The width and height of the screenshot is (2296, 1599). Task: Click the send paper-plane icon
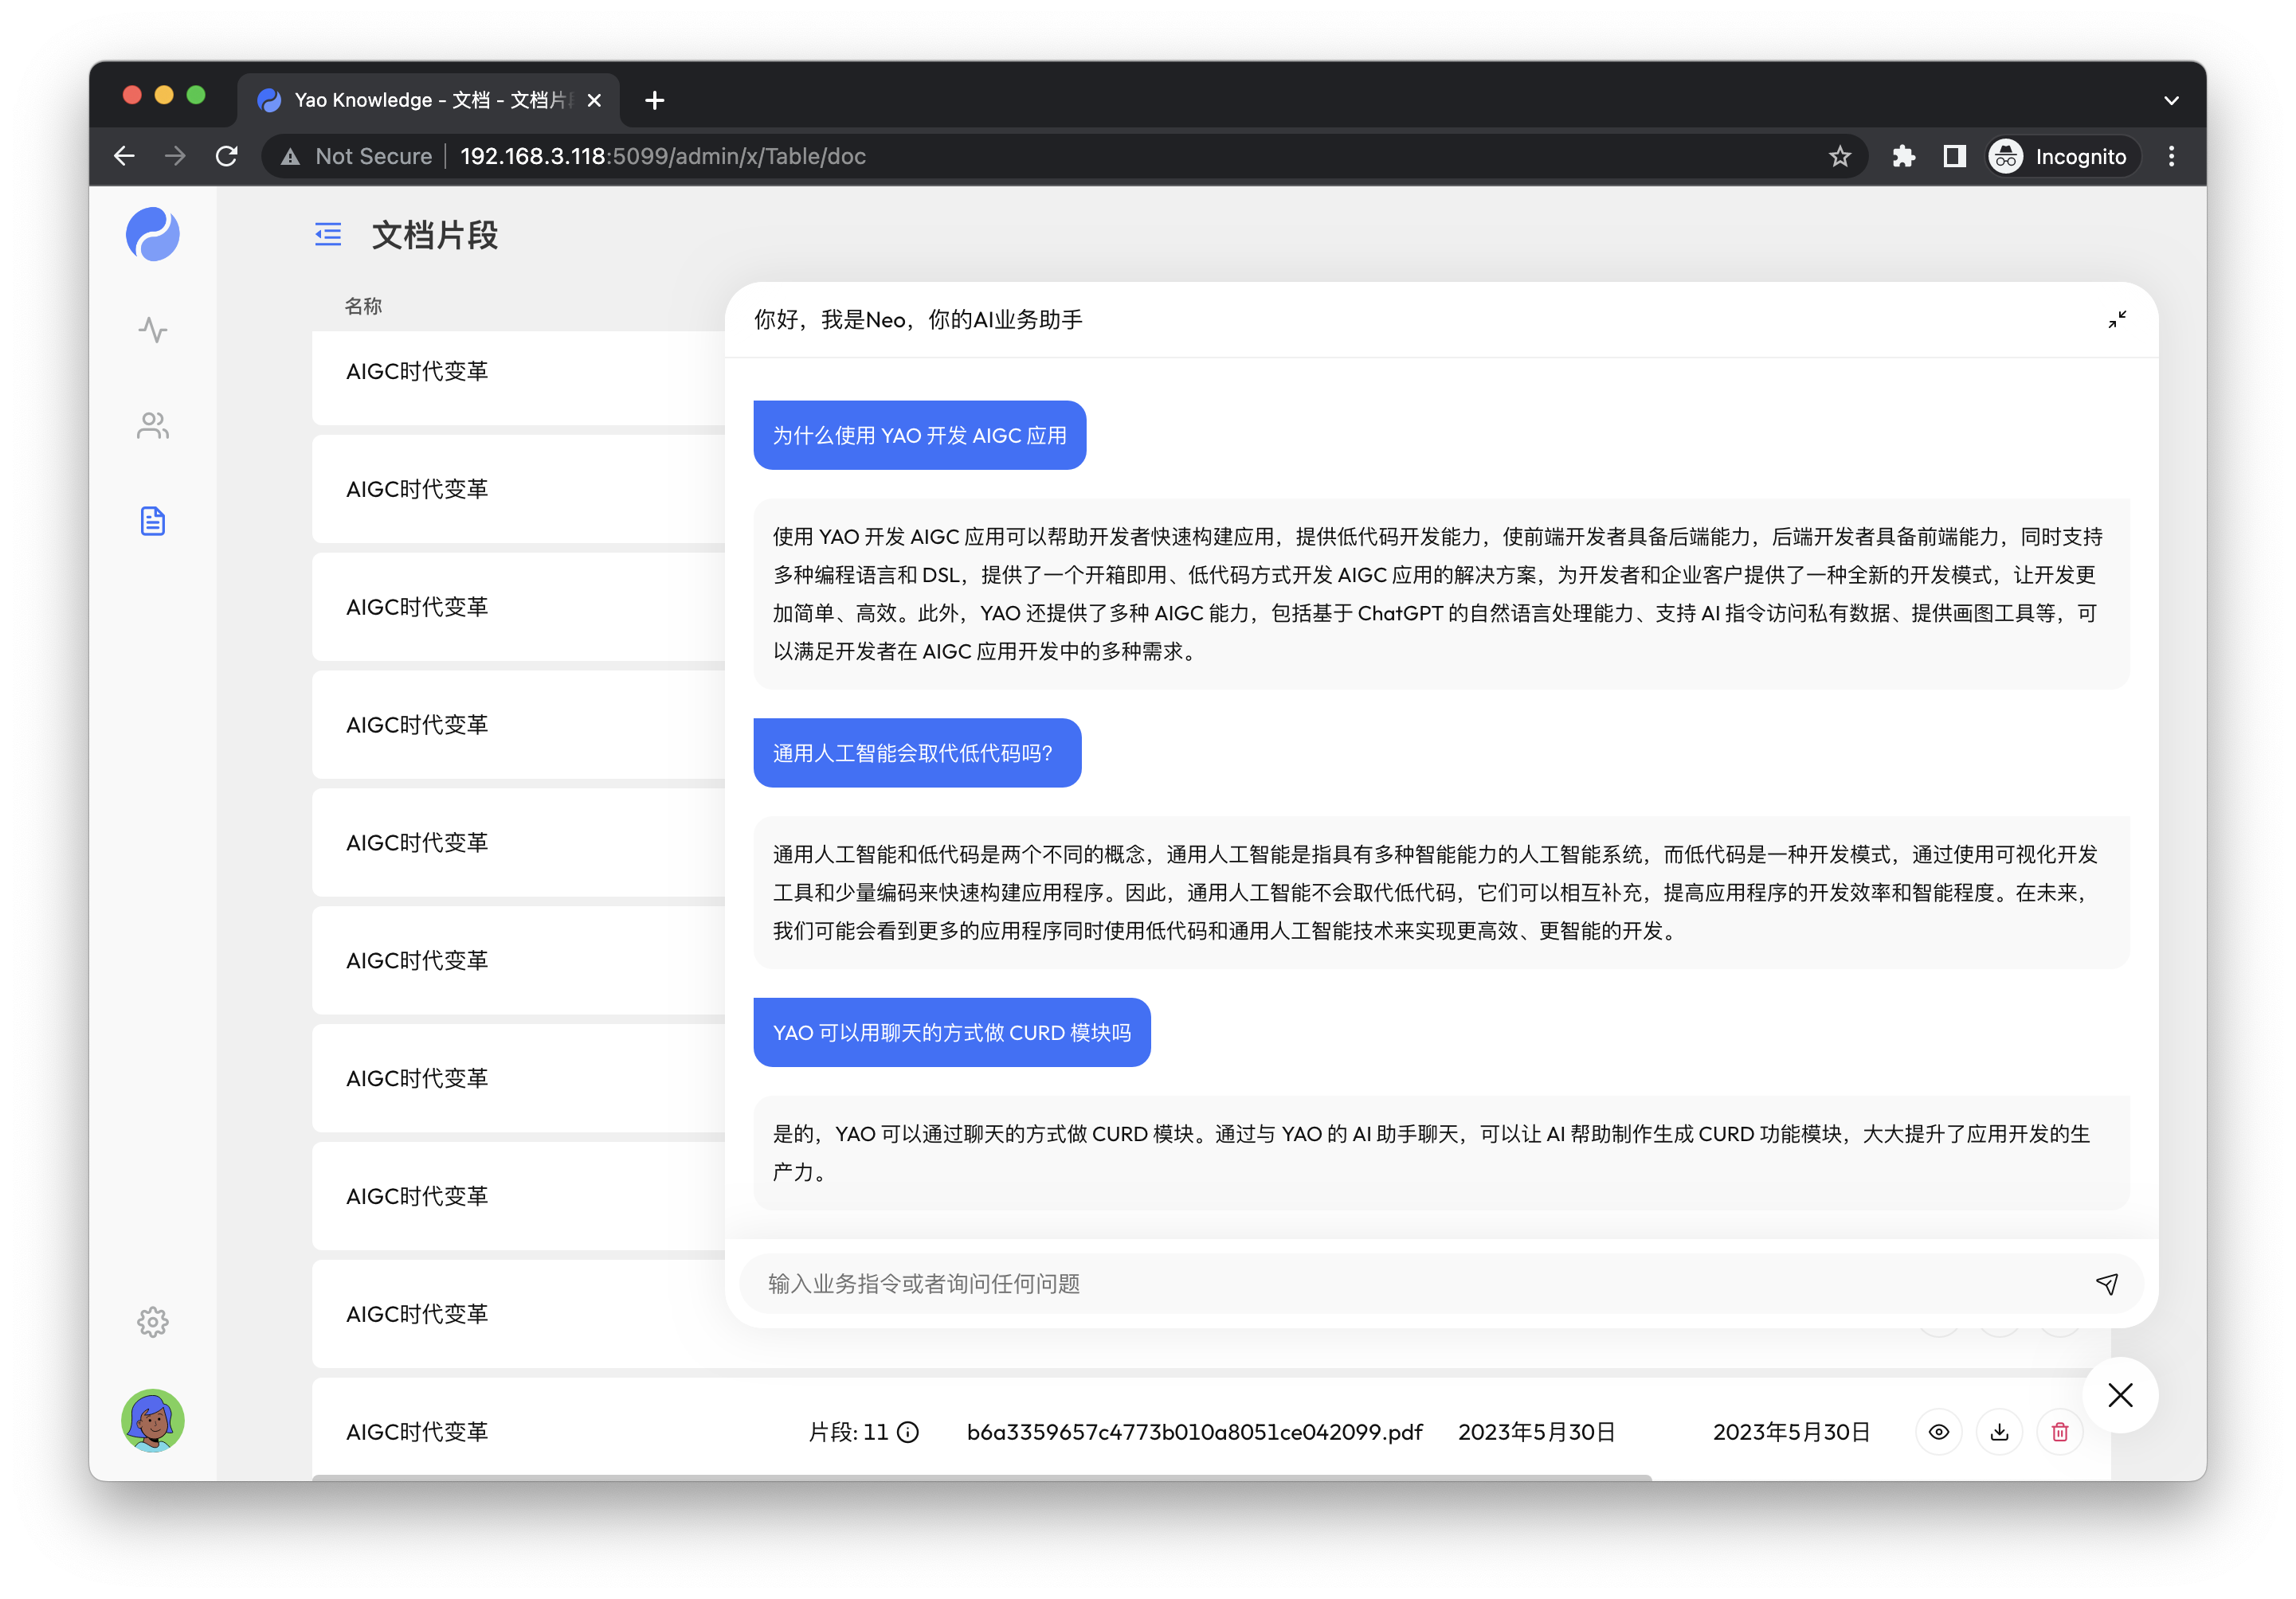tap(2107, 1283)
